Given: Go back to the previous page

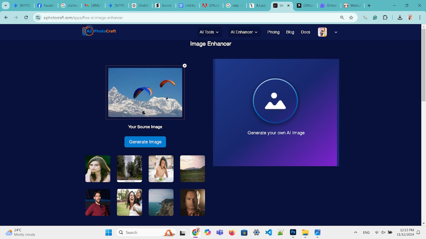Looking at the screenshot, I should pos(6,18).
